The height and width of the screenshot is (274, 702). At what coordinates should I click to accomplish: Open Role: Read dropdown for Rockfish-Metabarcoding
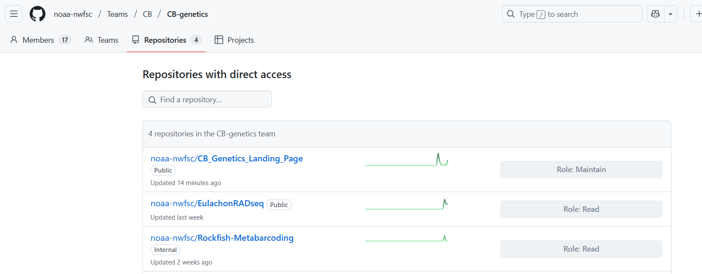(x=581, y=249)
